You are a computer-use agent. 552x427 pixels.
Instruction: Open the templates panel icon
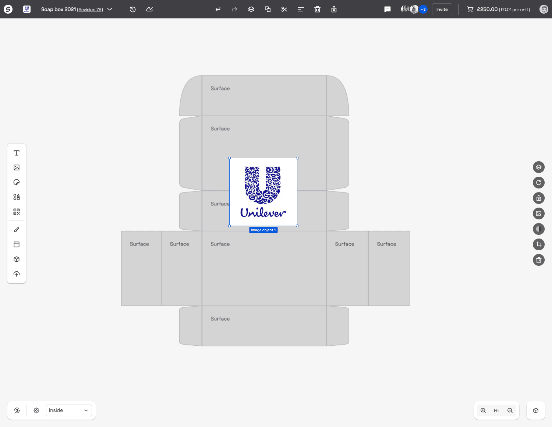tap(17, 244)
